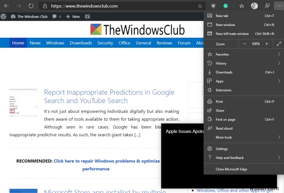Open Settings from the menu
This screenshot has width=284, height=193.
coord(244,149)
